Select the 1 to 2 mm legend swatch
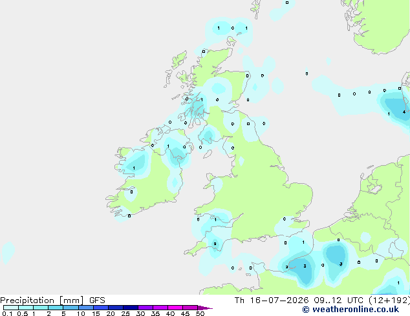Image resolution: width=410 pixels, height=316 pixels. coord(41,308)
